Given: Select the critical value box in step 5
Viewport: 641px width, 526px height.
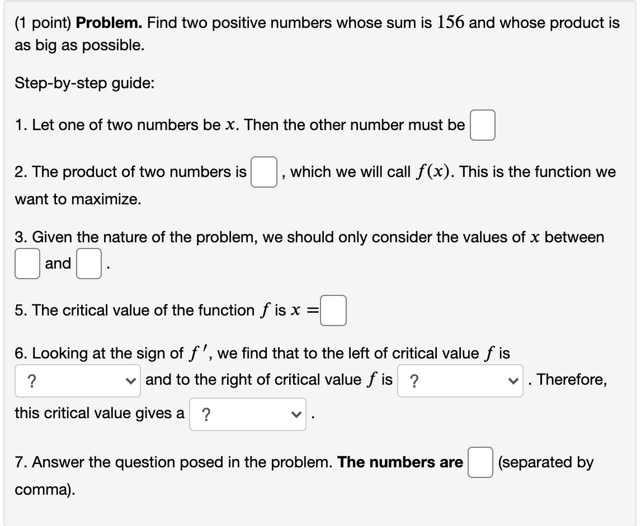Looking at the screenshot, I should click(x=333, y=310).
